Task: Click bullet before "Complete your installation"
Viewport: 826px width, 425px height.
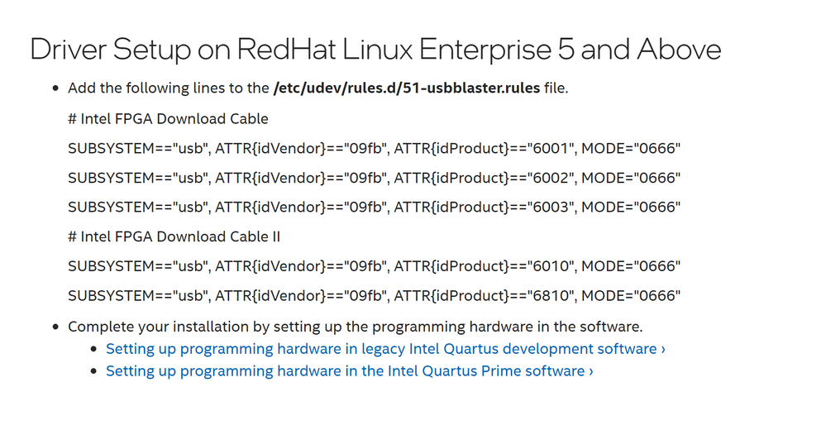Action: pyautogui.click(x=55, y=327)
